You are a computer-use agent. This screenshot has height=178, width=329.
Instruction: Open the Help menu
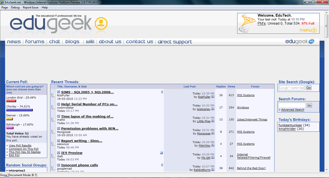[44, 7]
